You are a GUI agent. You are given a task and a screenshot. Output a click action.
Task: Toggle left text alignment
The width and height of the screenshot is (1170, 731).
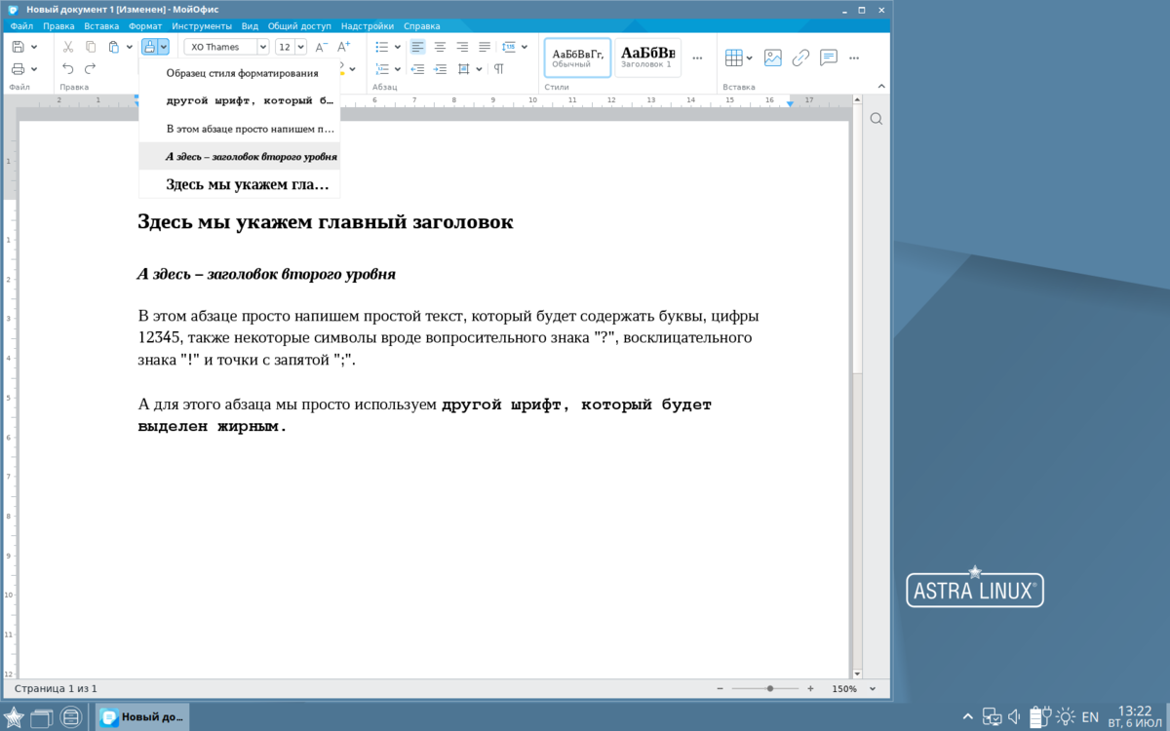coord(418,47)
